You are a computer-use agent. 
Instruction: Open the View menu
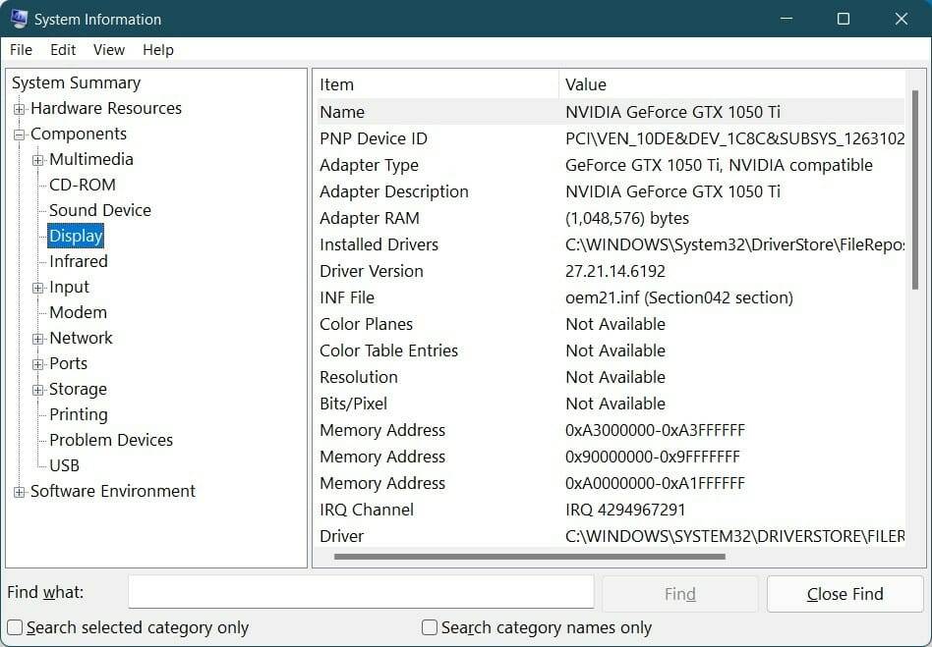click(x=108, y=50)
